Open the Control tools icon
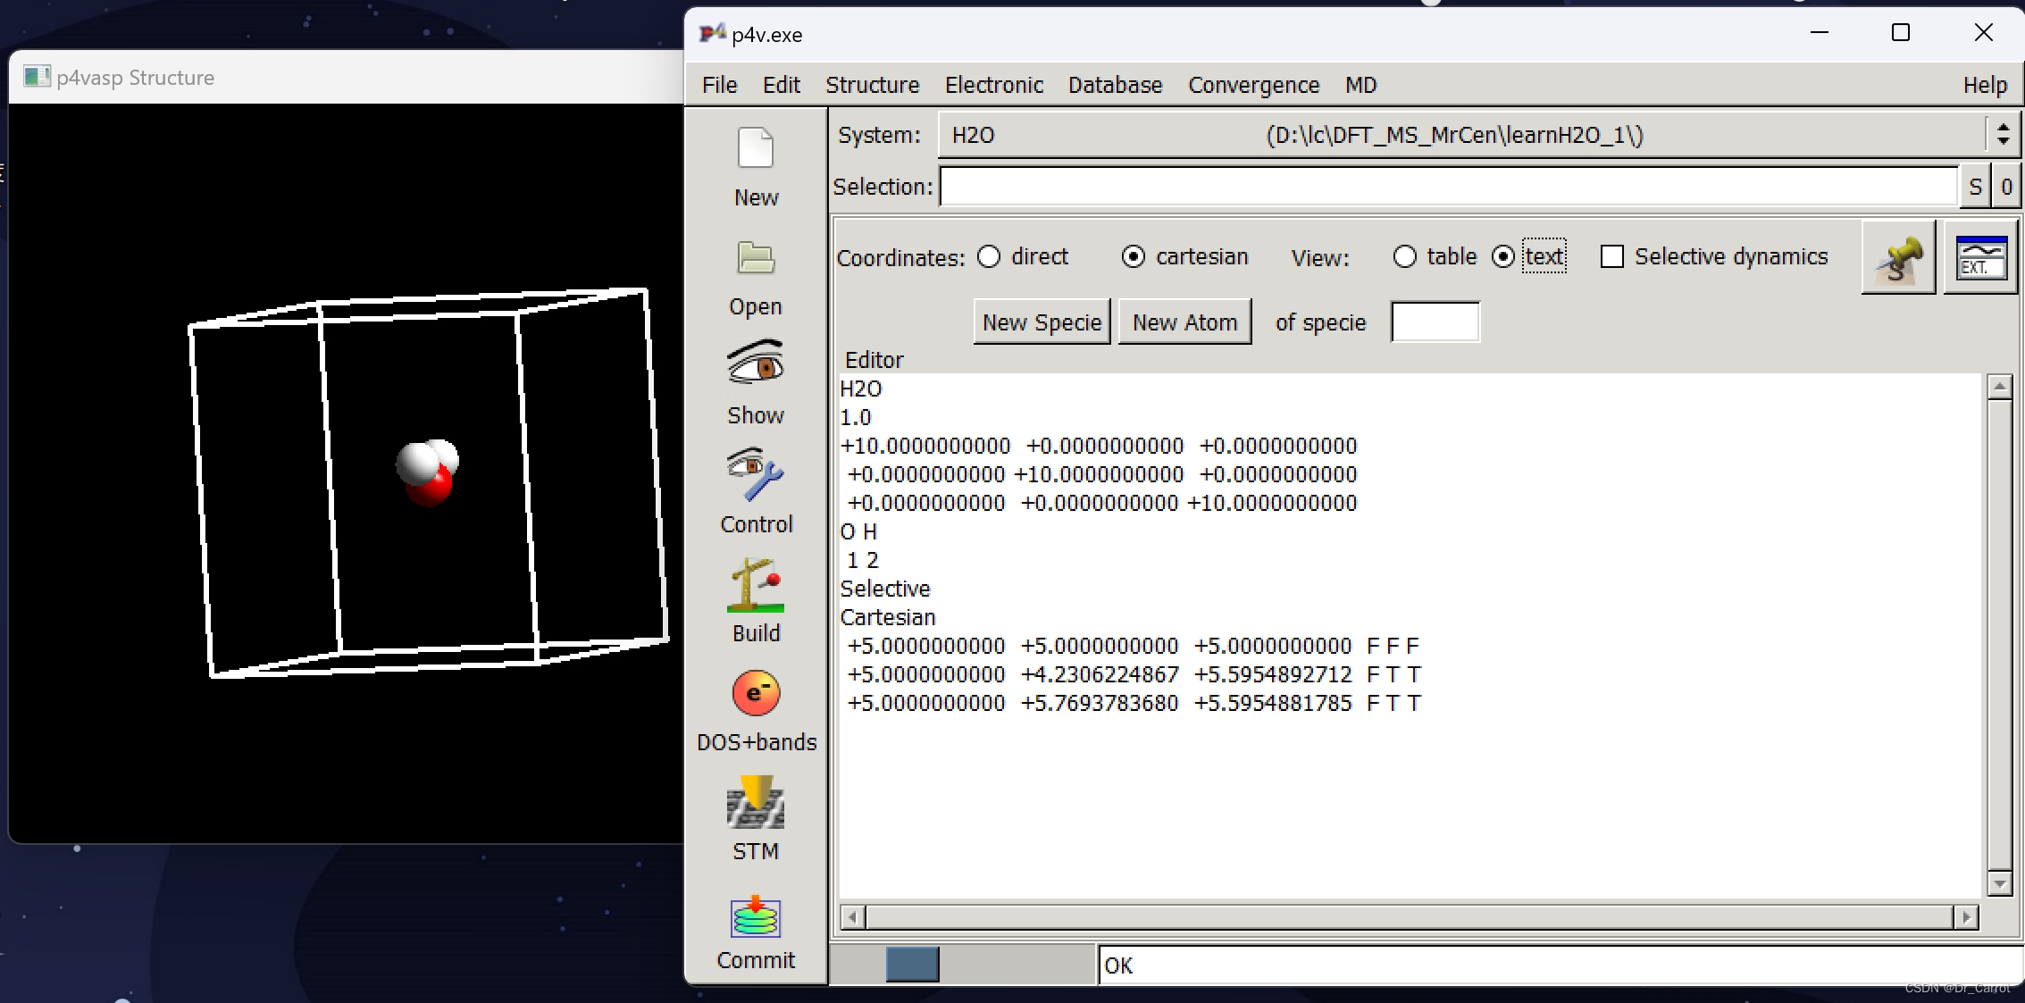 coord(756,475)
